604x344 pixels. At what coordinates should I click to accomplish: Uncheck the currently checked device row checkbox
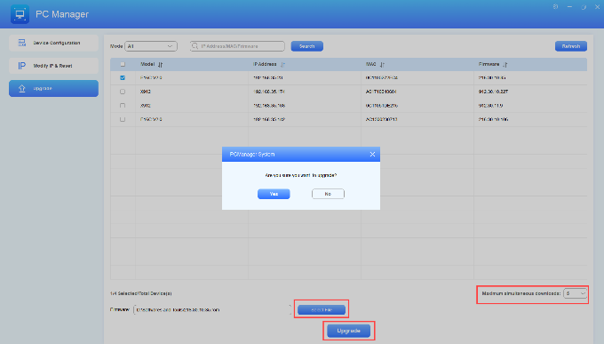[123, 77]
